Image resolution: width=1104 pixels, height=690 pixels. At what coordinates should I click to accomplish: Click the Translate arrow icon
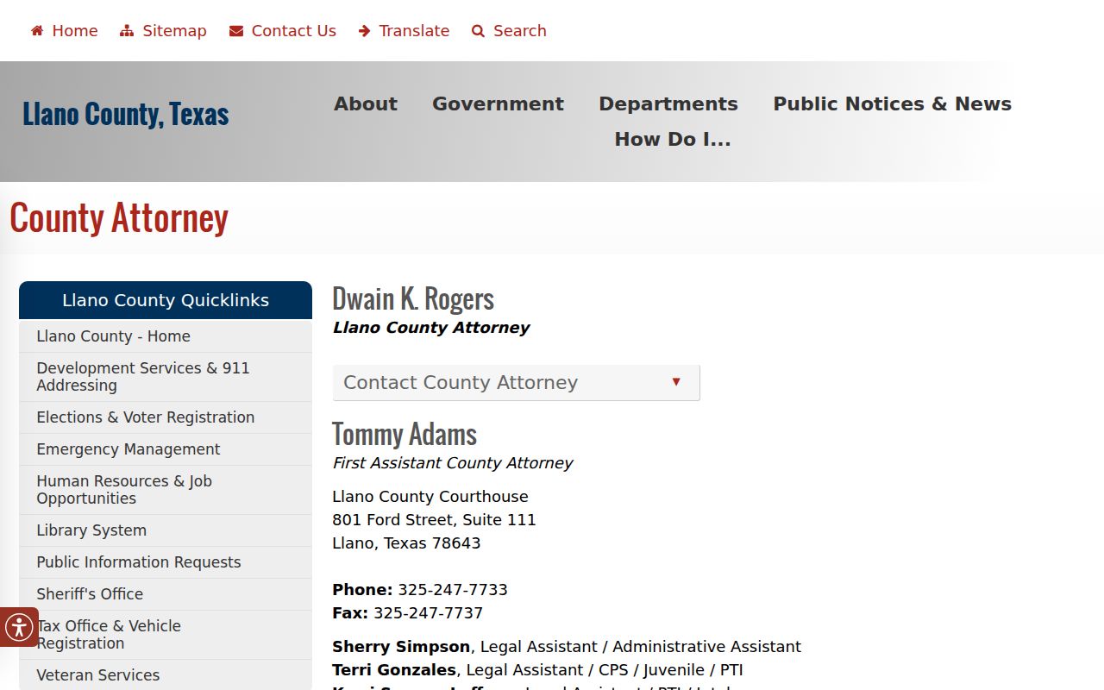364,31
